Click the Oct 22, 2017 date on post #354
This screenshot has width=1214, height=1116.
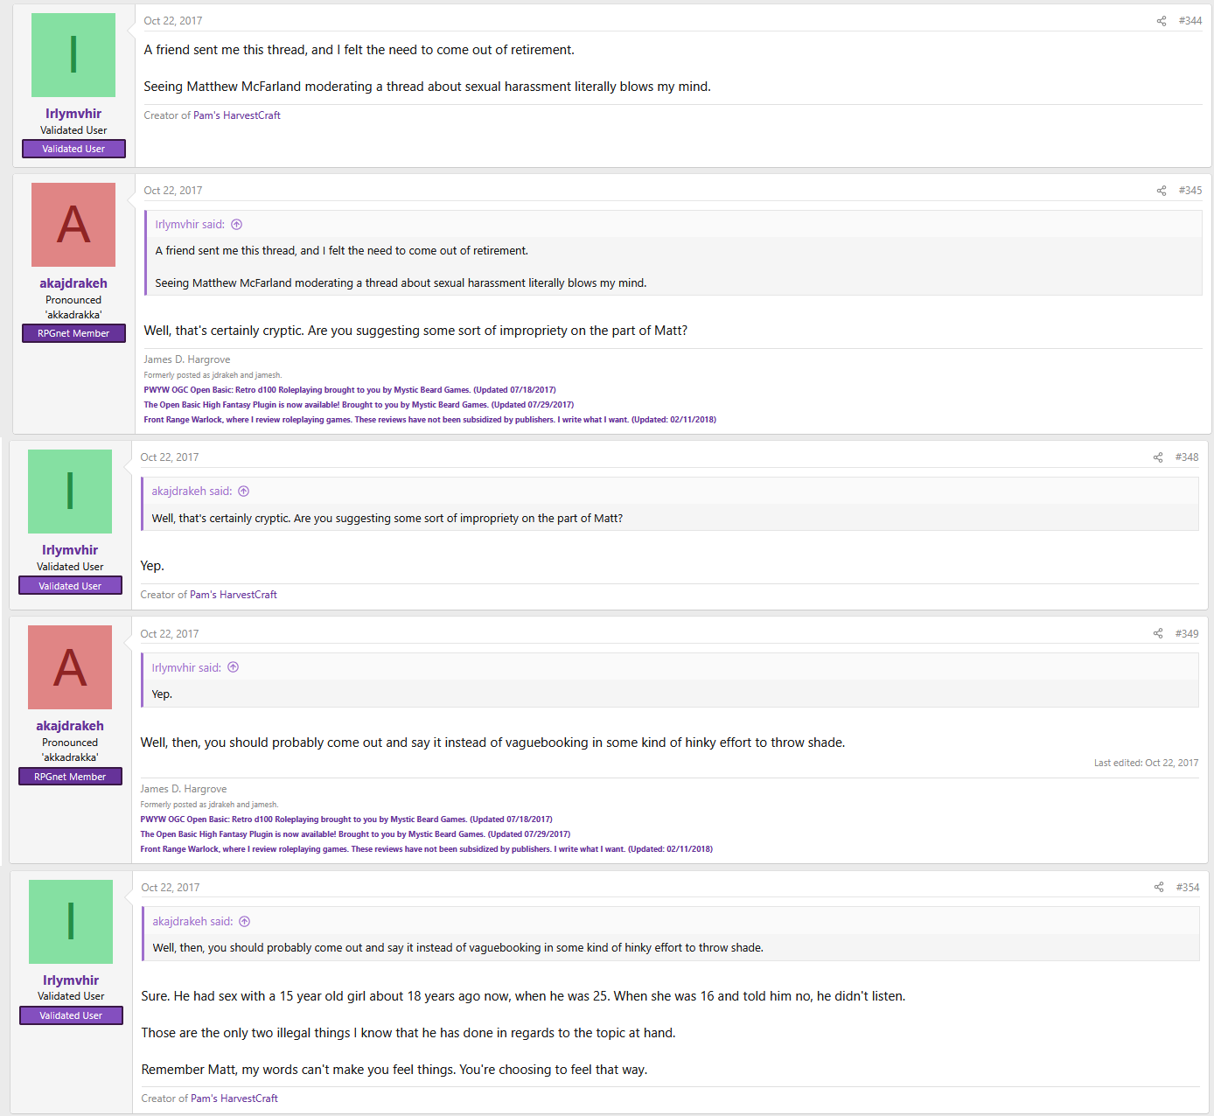point(171,888)
